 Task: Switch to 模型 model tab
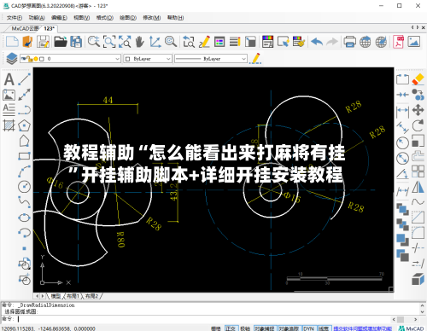(56, 296)
